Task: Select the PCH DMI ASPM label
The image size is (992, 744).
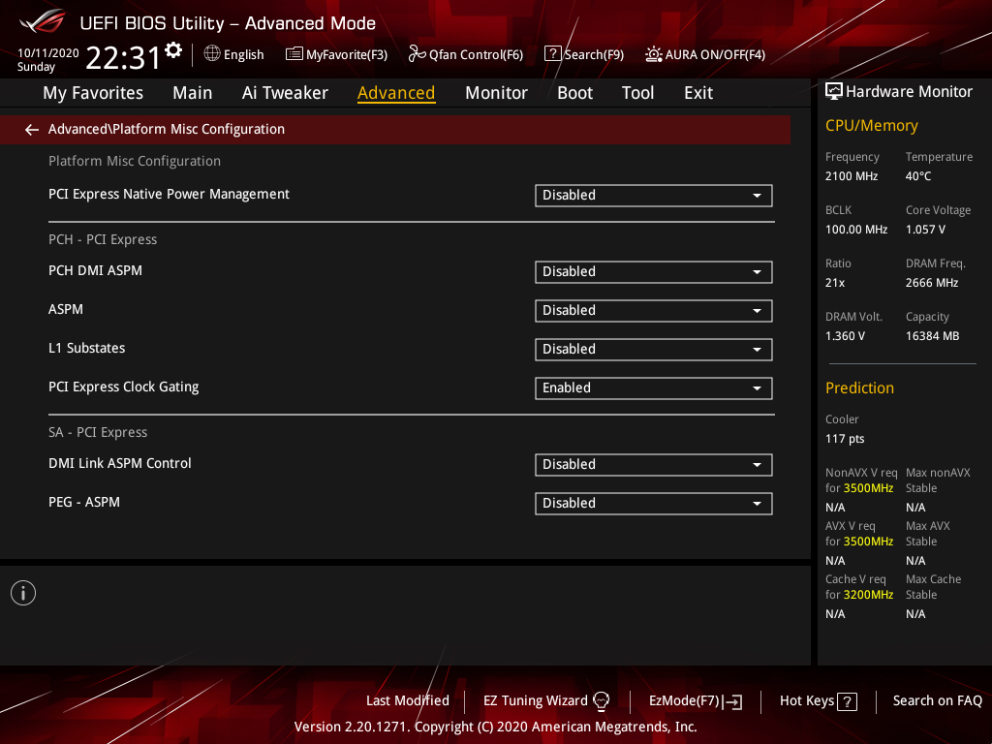Action: pos(96,271)
